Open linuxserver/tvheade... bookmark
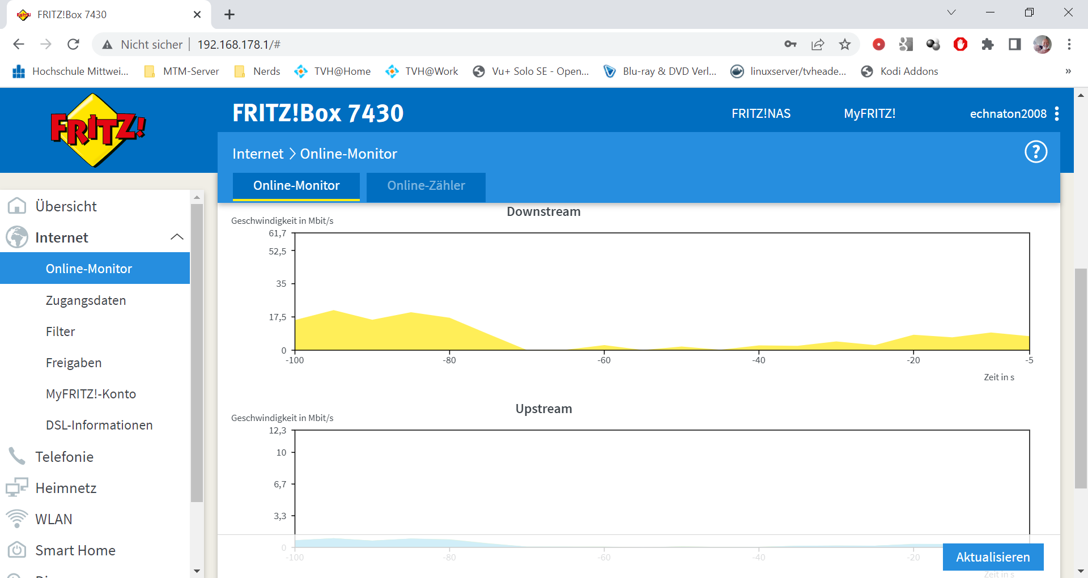The width and height of the screenshot is (1088, 578). click(789, 71)
